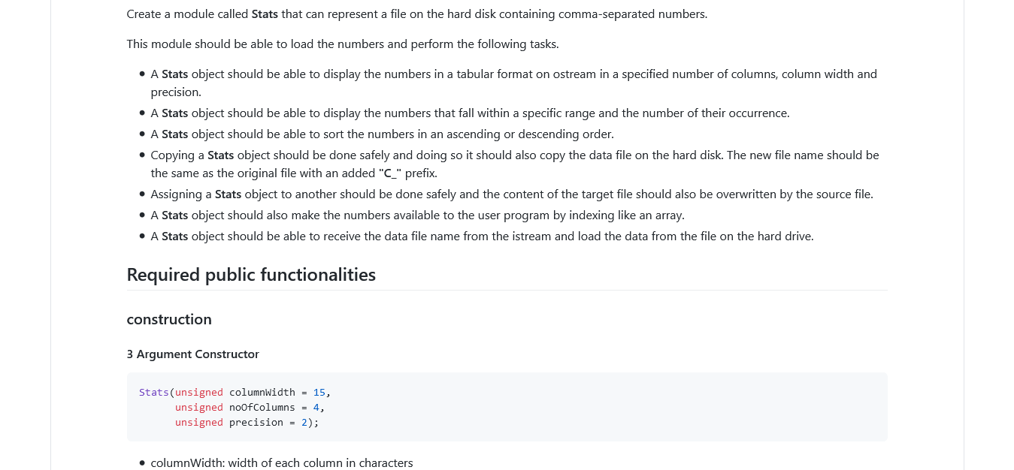The image size is (1014, 470).
Task: Click the 'columnWidth: width of each column' bullet
Action: pyautogui.click(x=282, y=462)
